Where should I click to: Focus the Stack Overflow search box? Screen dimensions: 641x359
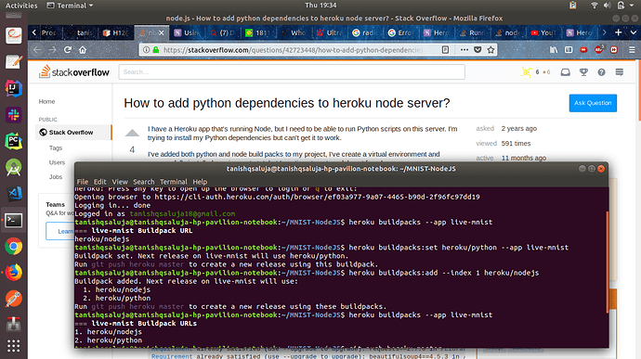pyautogui.click(x=292, y=71)
